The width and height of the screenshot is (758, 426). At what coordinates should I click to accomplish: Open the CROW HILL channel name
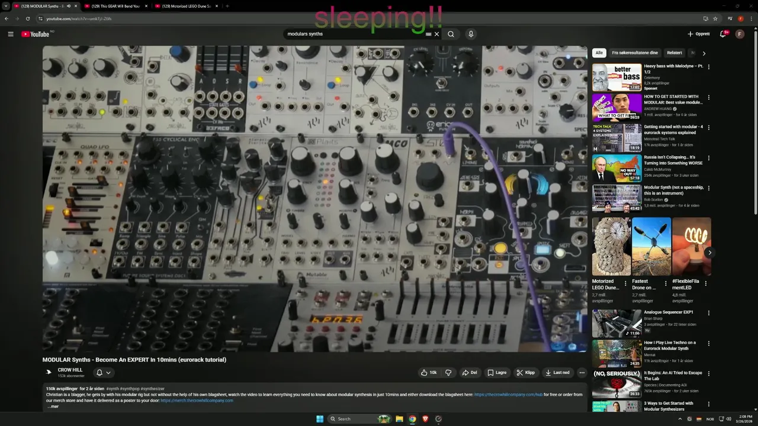click(x=70, y=370)
